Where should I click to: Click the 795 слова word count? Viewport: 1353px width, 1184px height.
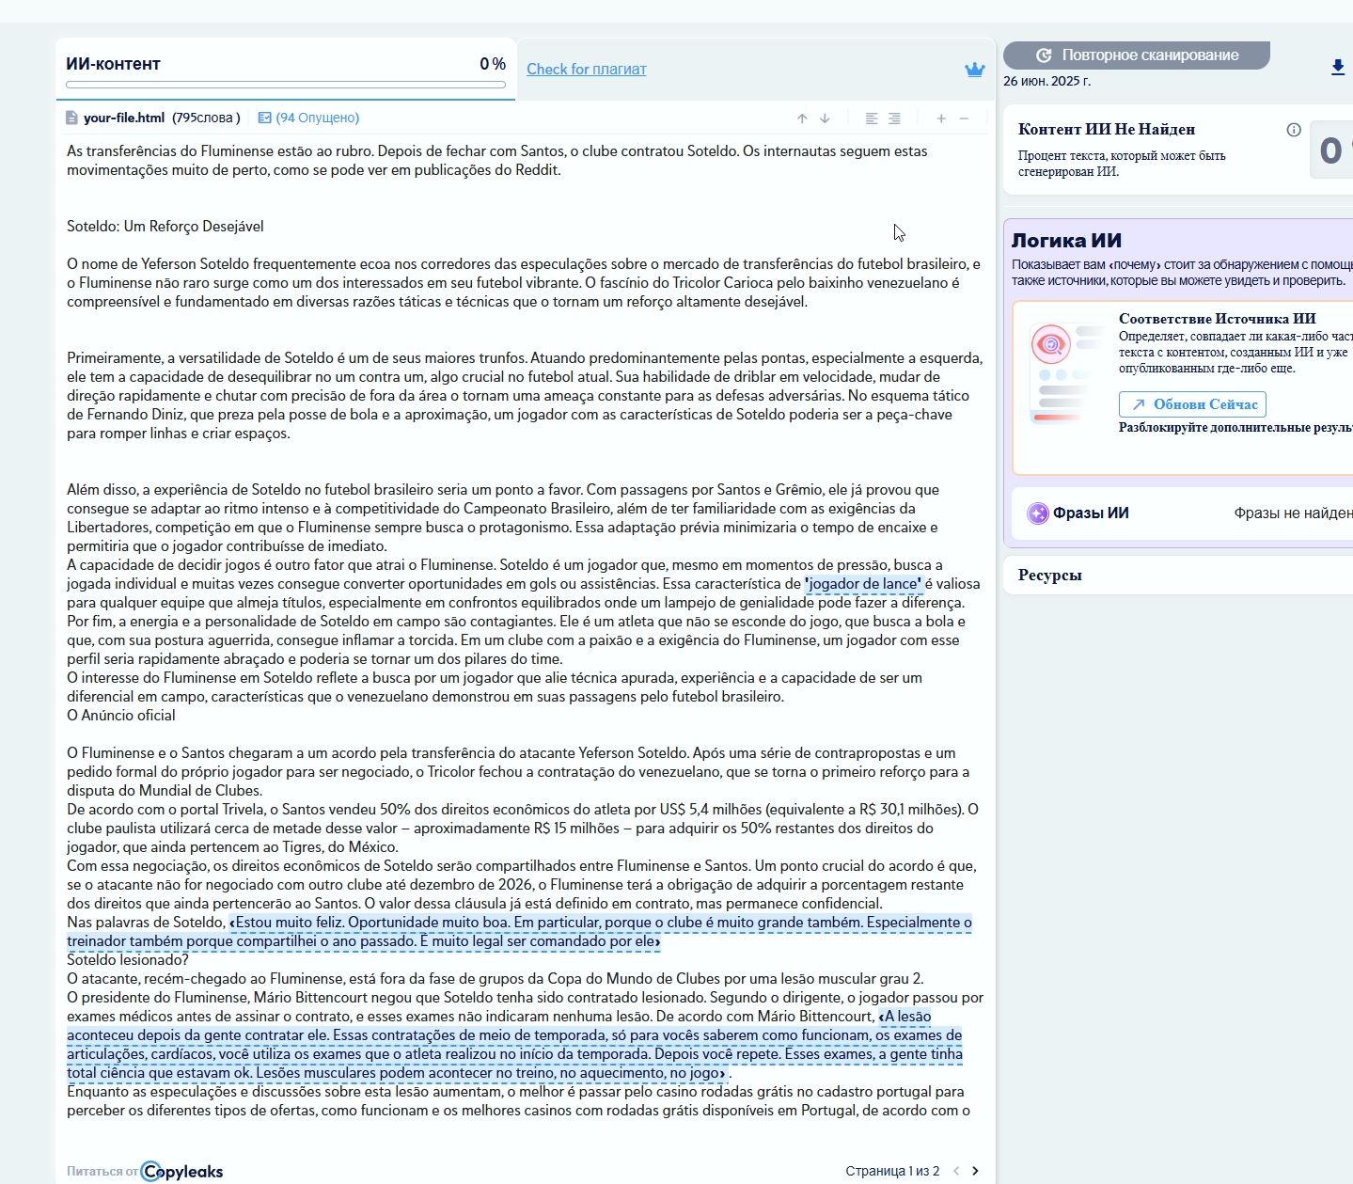(206, 118)
